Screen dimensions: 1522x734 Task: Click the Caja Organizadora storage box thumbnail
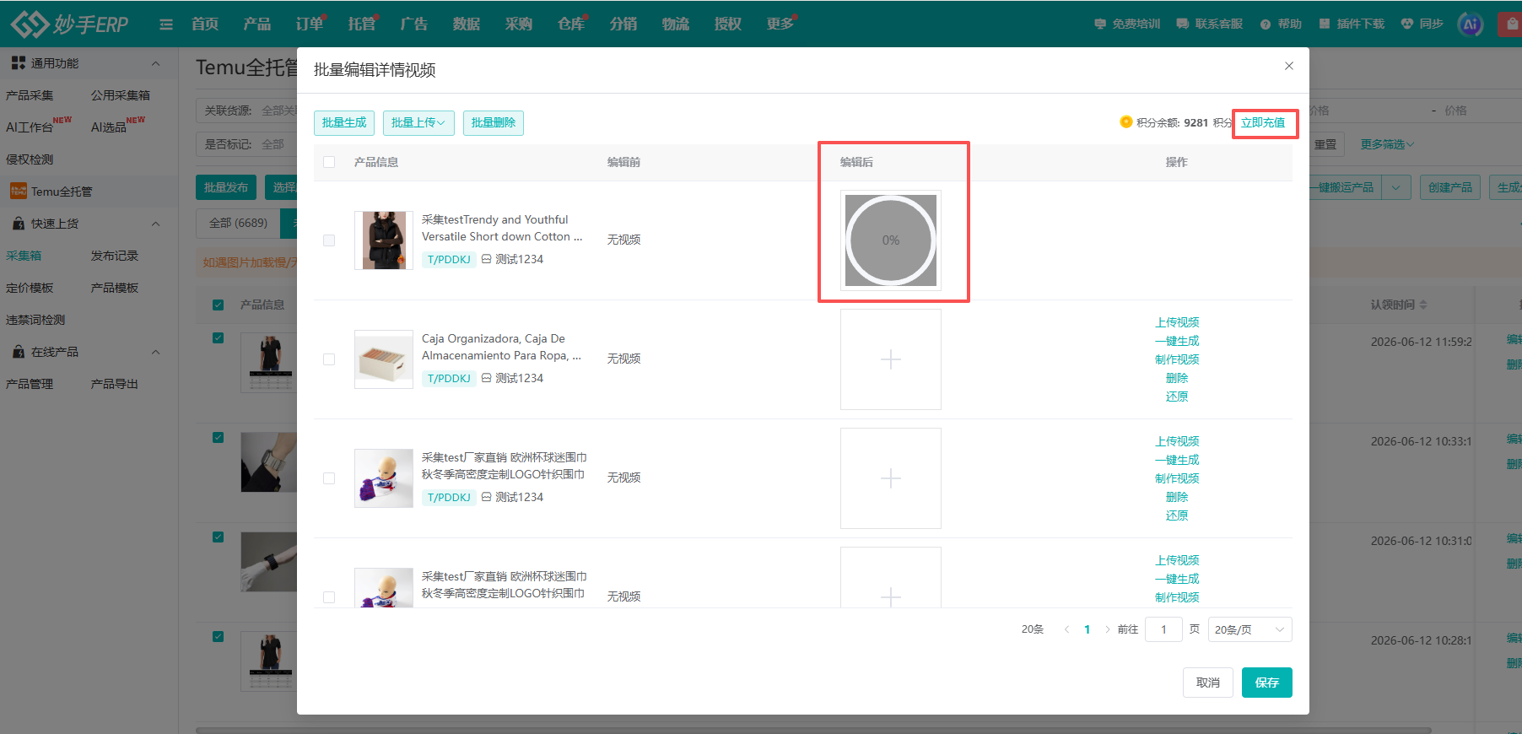coord(384,359)
